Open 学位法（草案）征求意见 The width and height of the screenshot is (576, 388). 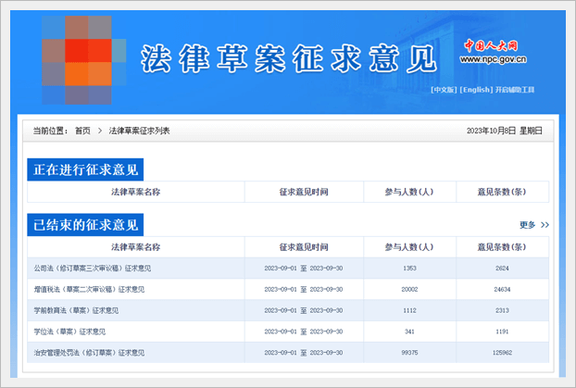coord(69,332)
